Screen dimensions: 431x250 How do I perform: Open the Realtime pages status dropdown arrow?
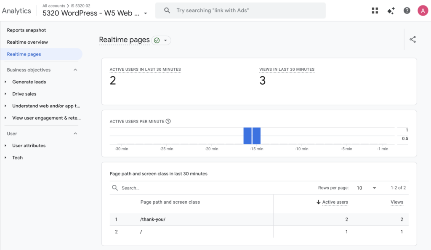(165, 40)
